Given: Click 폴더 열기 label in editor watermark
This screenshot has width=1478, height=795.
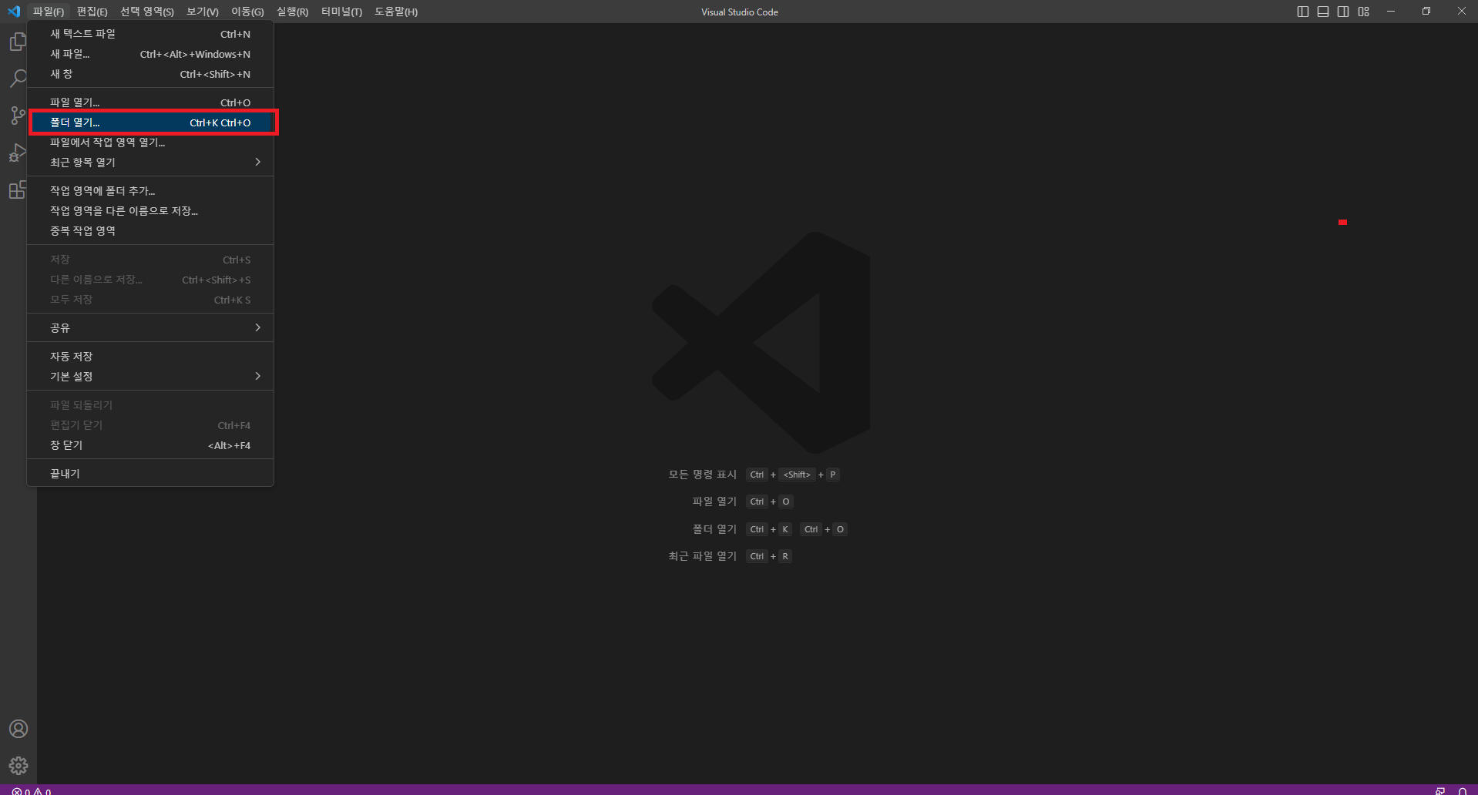Looking at the screenshot, I should coord(714,529).
